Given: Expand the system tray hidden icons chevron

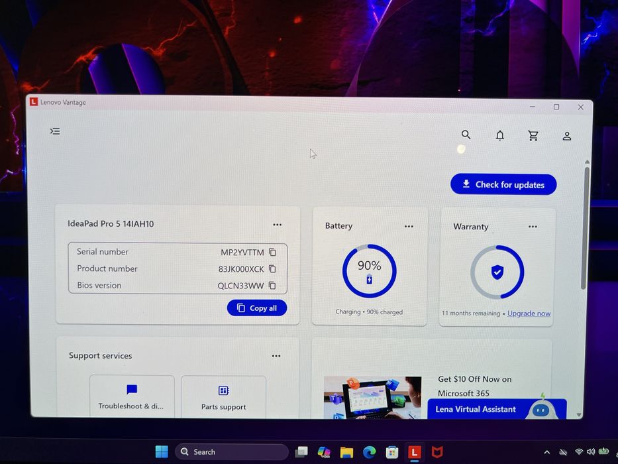Looking at the screenshot, I should 547,452.
